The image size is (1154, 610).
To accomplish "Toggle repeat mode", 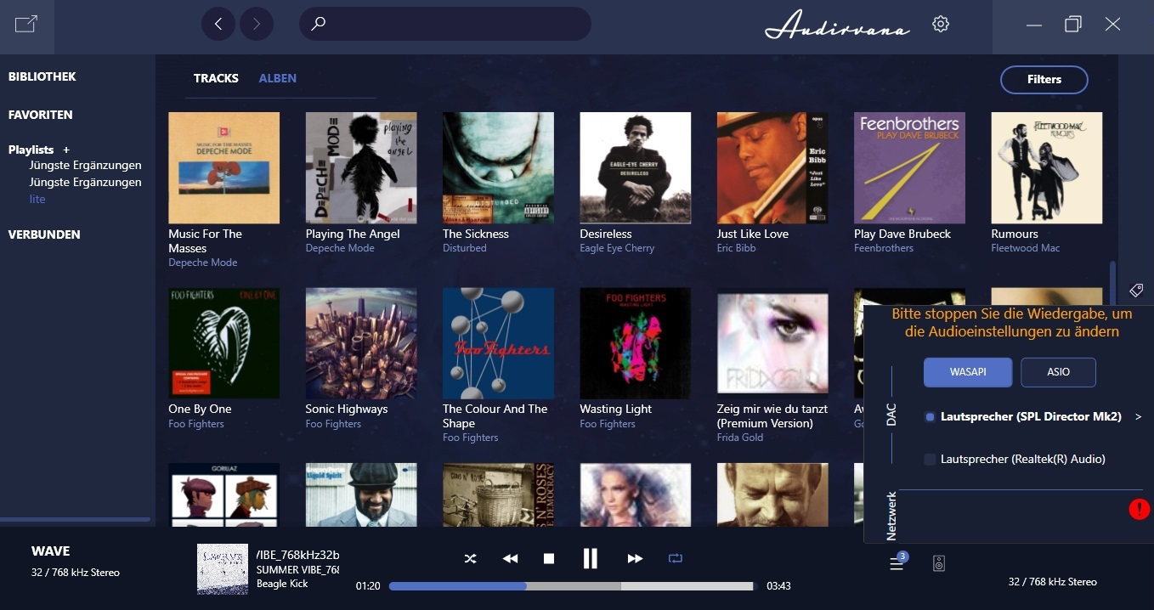I will (676, 558).
